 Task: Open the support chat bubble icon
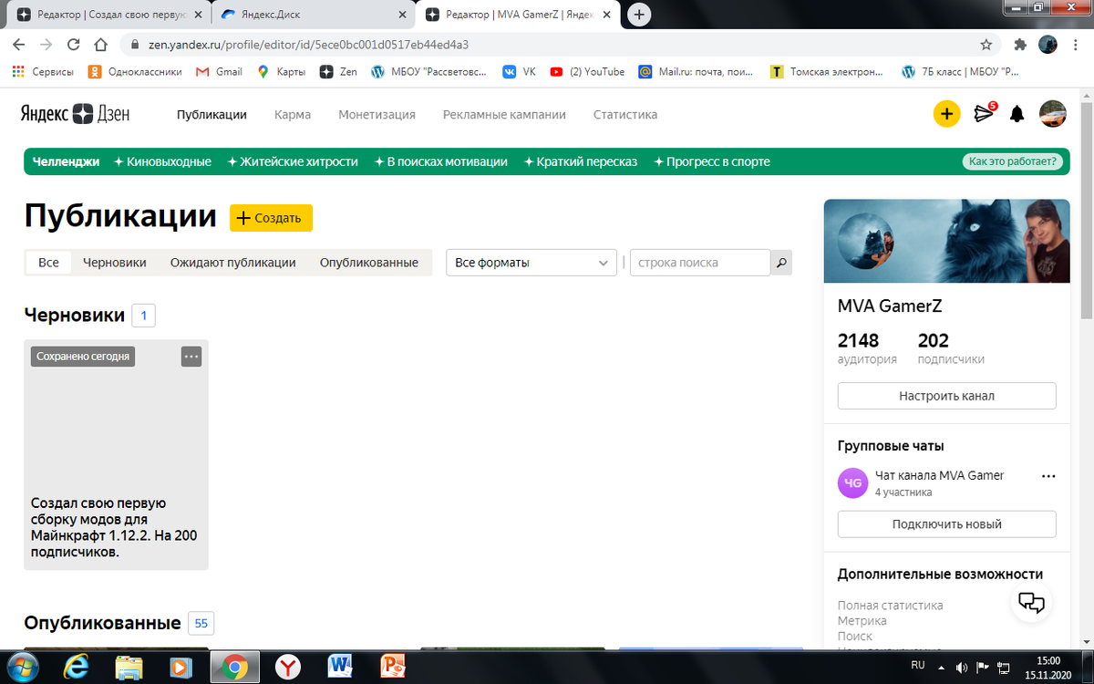(1031, 601)
